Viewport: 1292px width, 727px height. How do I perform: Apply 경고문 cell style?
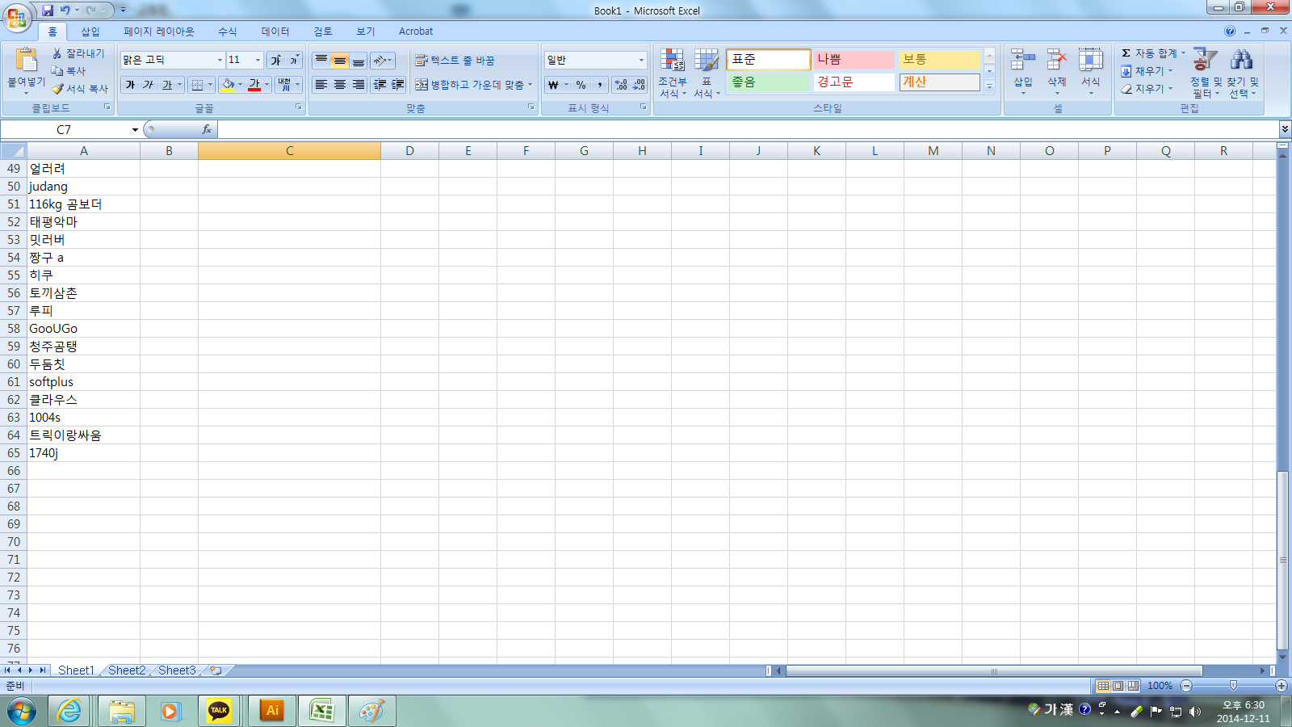[854, 82]
